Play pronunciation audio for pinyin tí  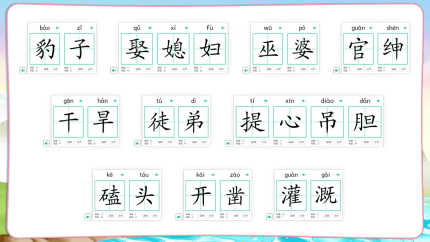(x=266, y=100)
